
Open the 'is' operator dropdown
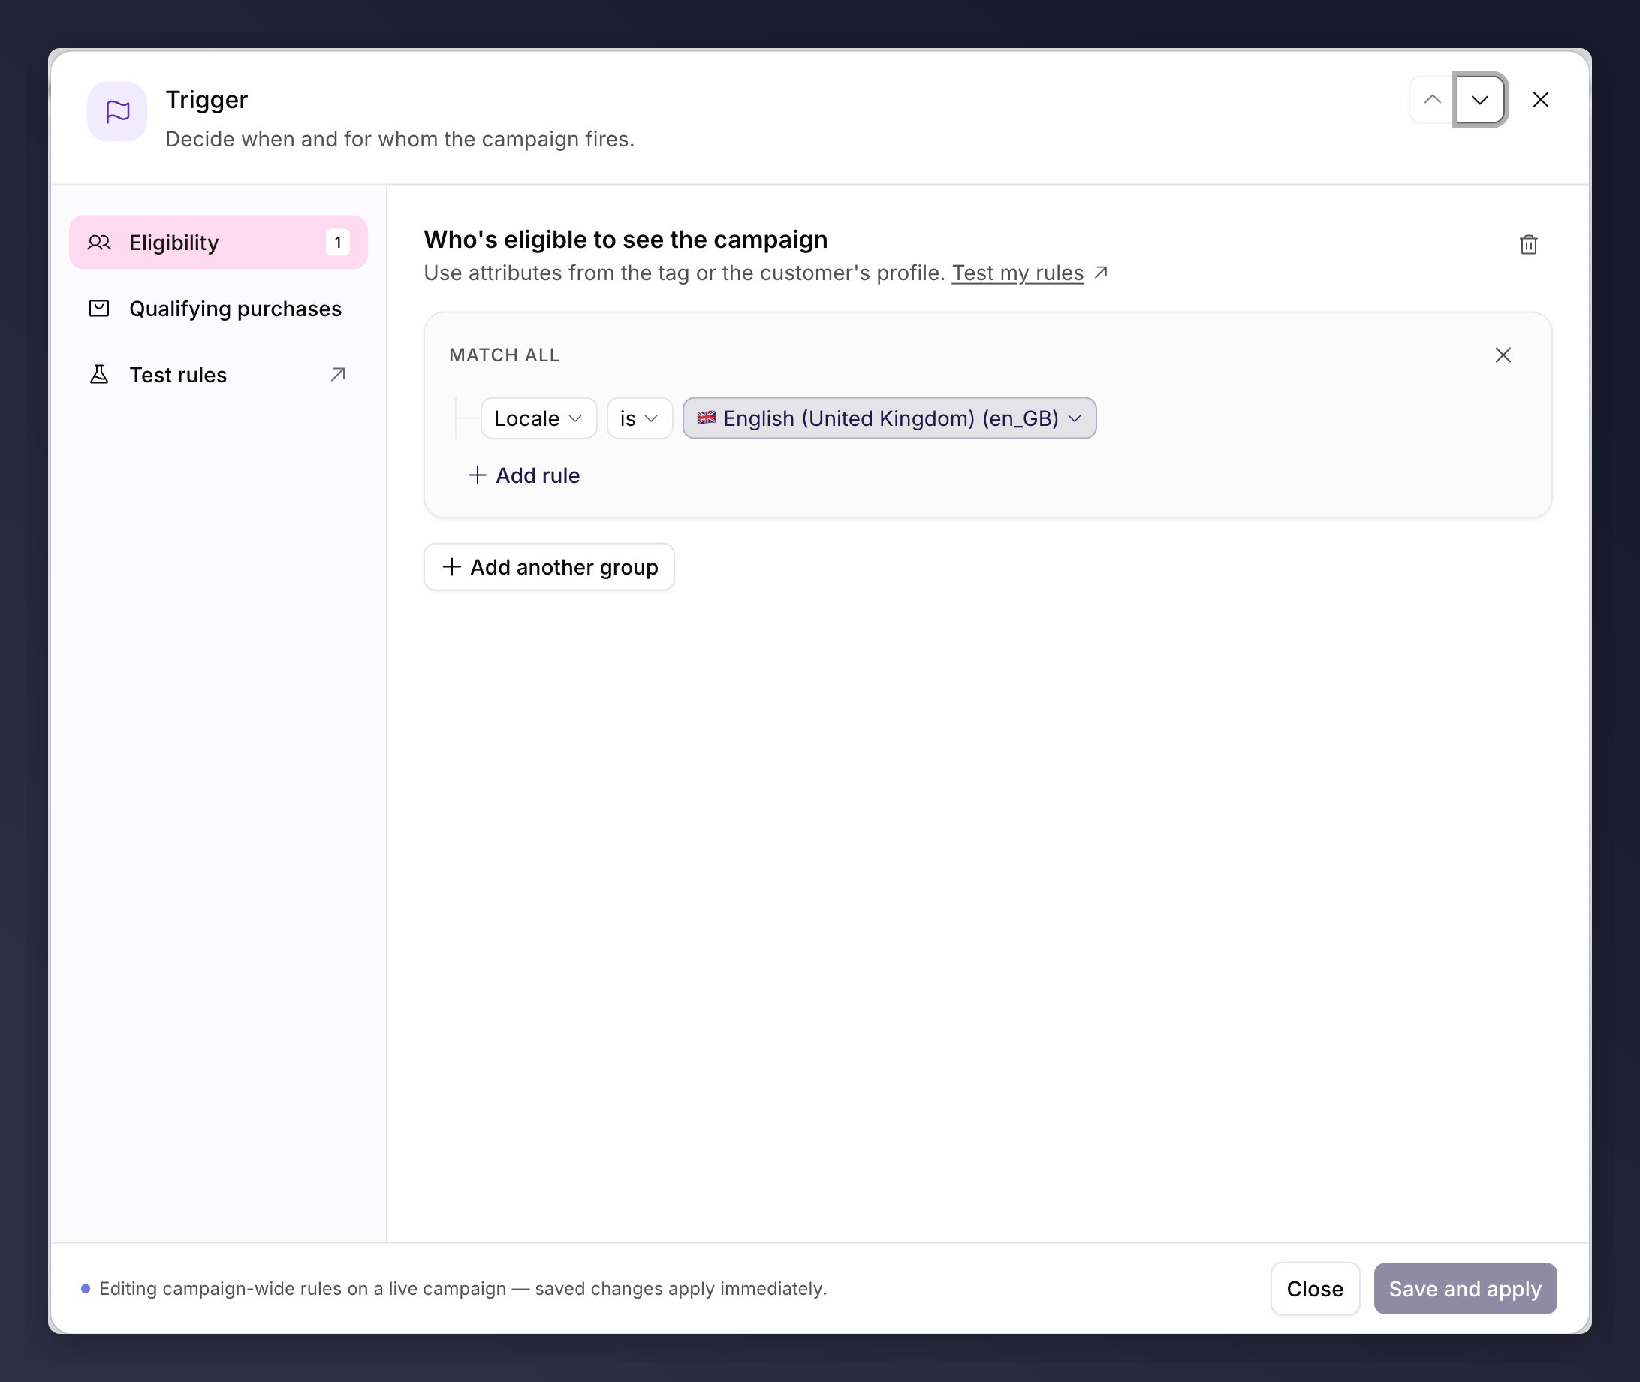pyautogui.click(x=639, y=418)
